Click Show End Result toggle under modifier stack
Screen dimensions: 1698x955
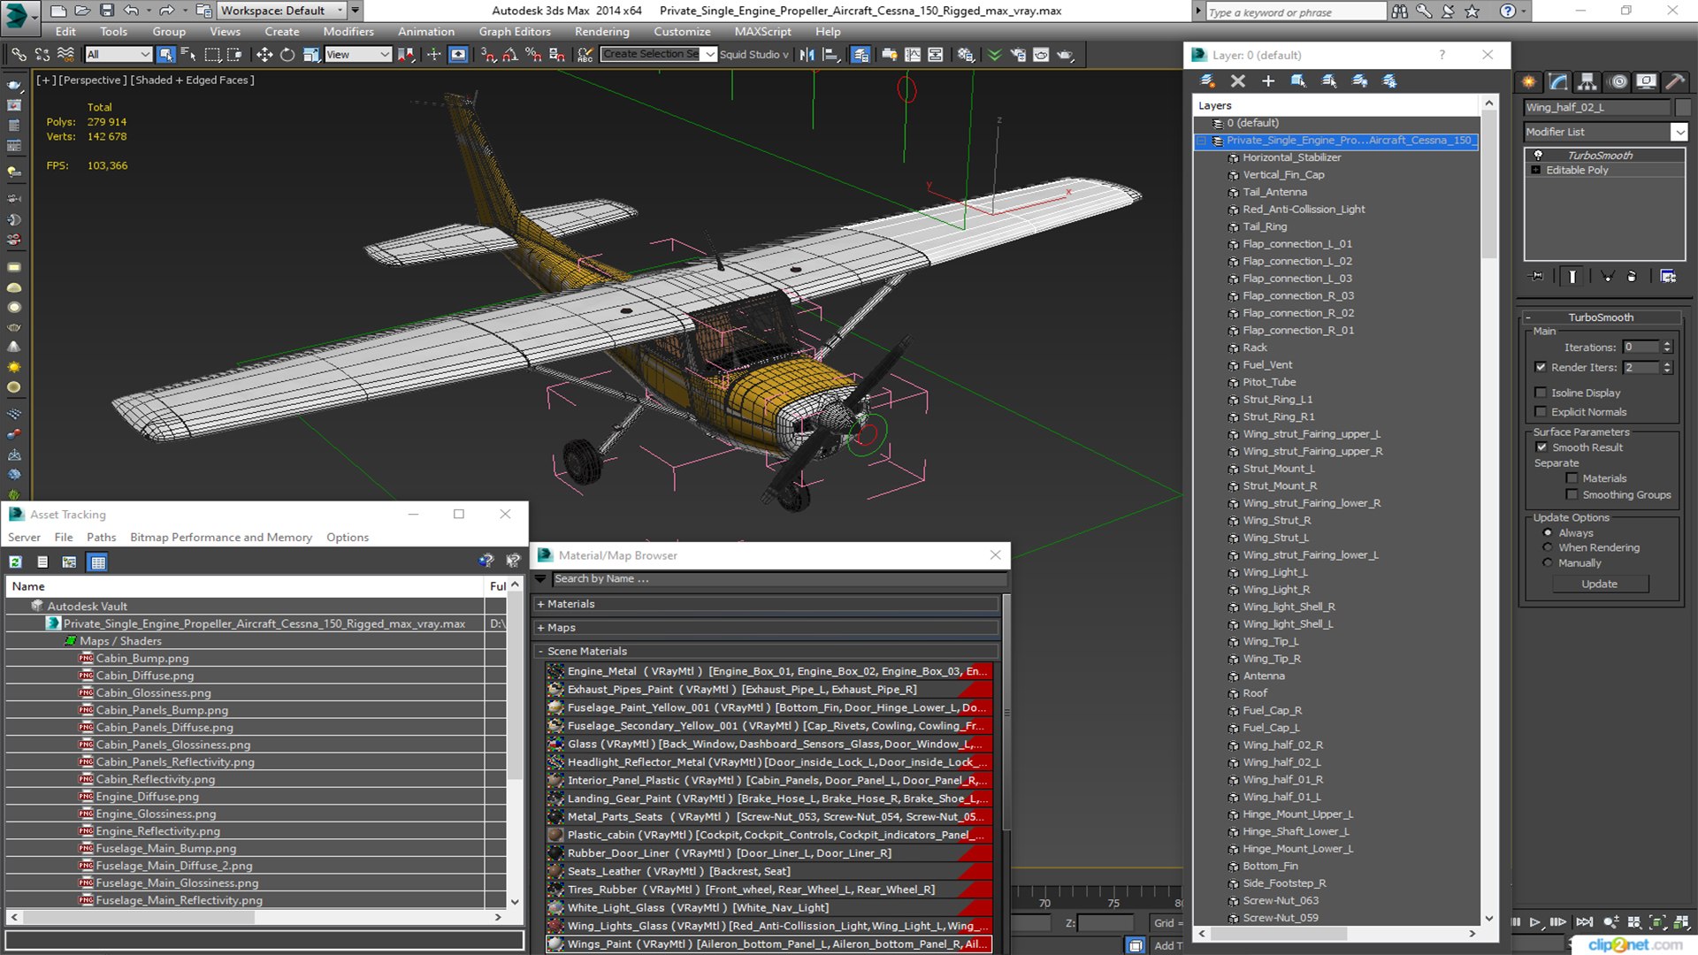coord(1572,277)
